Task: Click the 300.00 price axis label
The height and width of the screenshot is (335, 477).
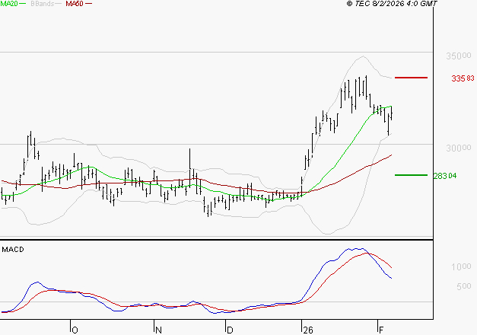Action: [x=459, y=148]
